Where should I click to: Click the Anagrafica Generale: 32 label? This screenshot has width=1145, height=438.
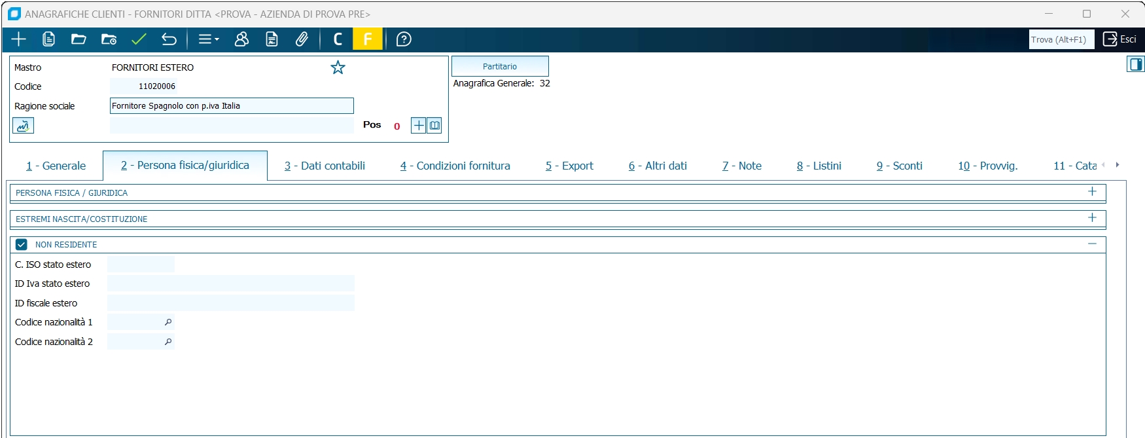[x=501, y=83]
